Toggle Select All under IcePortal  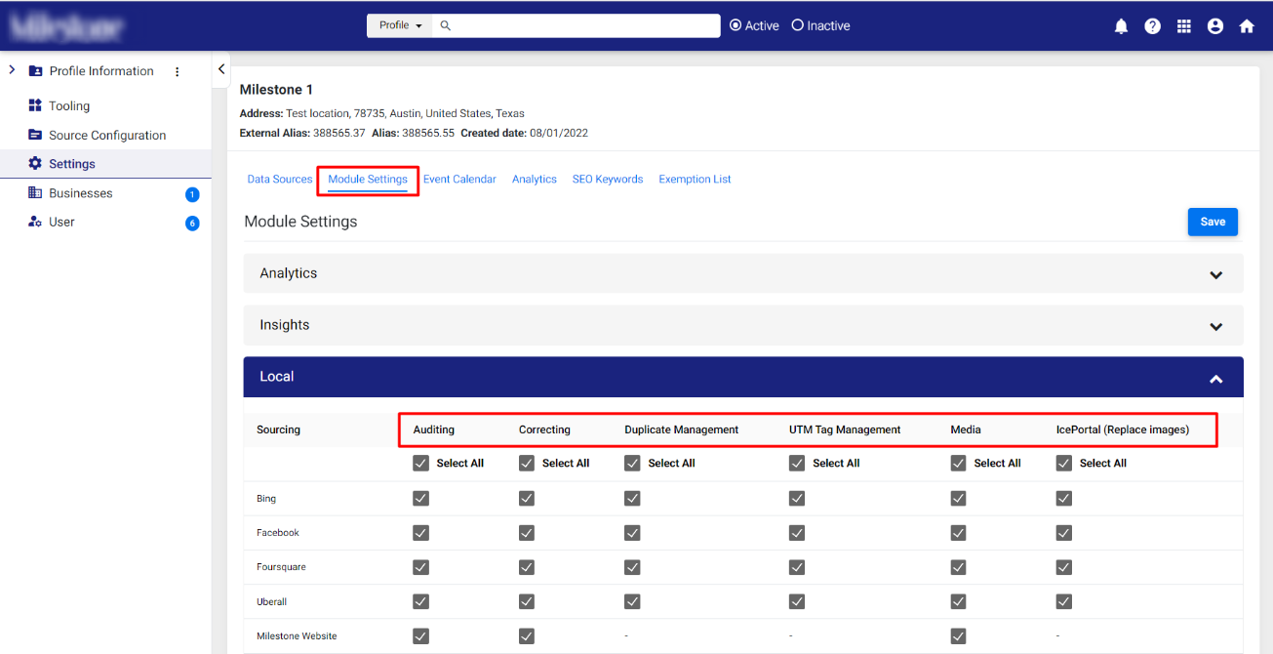coord(1064,463)
